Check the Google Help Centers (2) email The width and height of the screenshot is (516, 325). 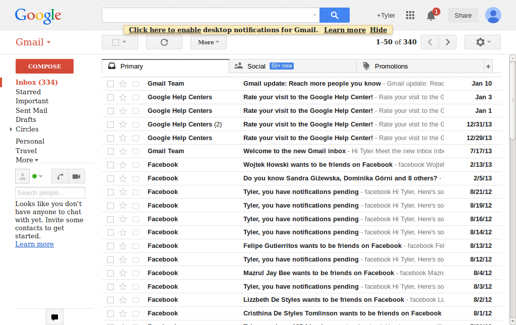(110, 124)
